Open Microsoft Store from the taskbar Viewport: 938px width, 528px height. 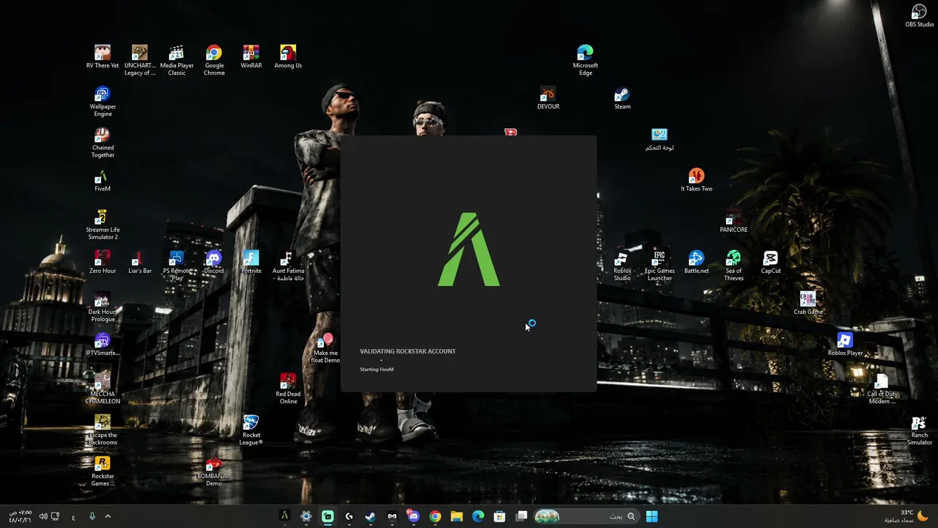500,516
